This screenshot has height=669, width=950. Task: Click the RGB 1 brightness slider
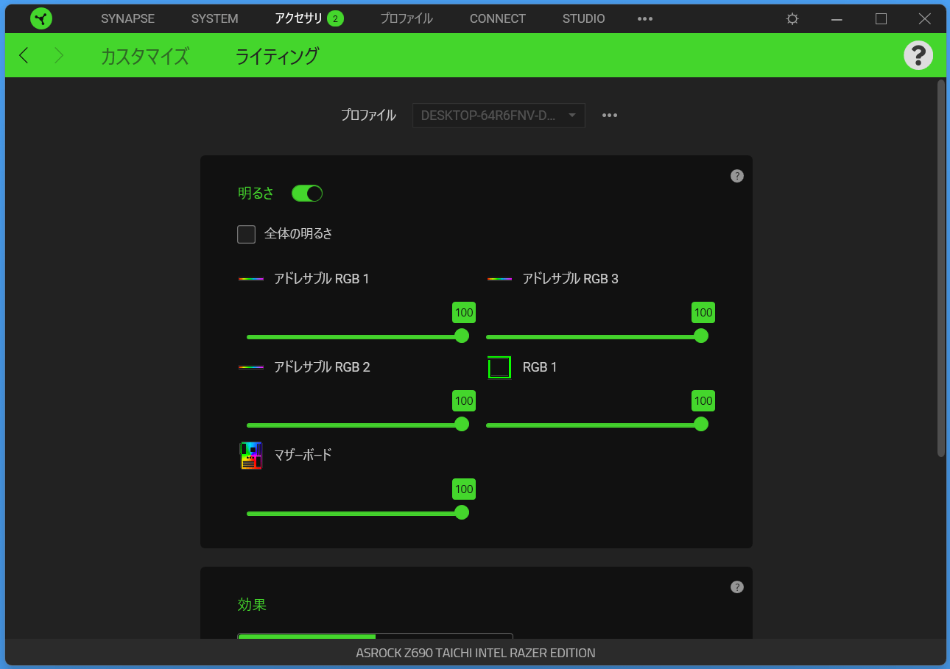point(597,425)
